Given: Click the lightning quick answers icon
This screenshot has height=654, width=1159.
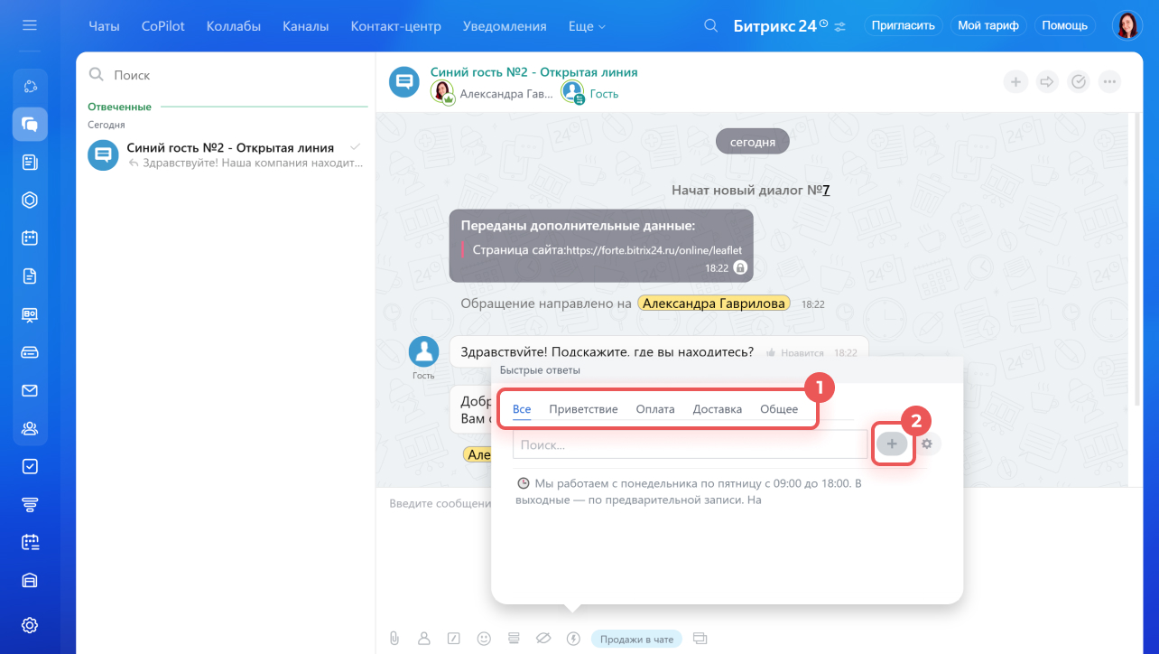Looking at the screenshot, I should (573, 639).
